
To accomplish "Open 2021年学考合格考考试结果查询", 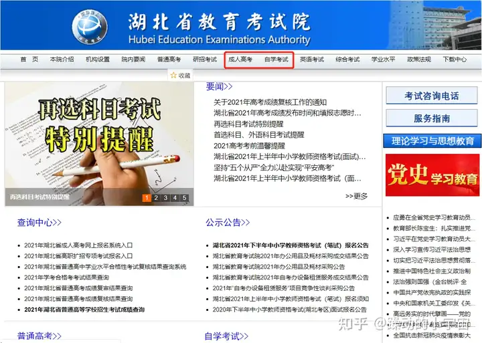I will pos(67,277).
